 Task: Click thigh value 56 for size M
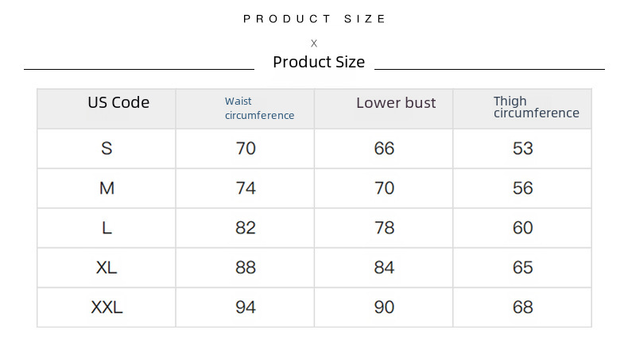(522, 188)
